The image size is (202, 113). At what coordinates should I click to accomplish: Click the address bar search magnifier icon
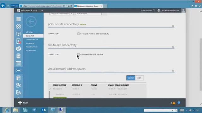click(64, 6)
